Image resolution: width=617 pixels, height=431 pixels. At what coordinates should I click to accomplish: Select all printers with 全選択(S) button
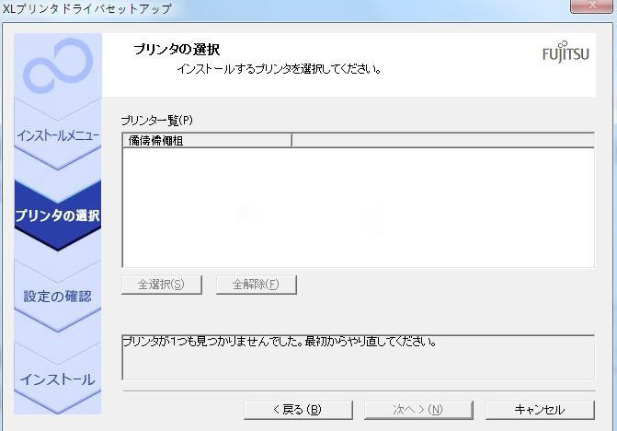pos(161,285)
